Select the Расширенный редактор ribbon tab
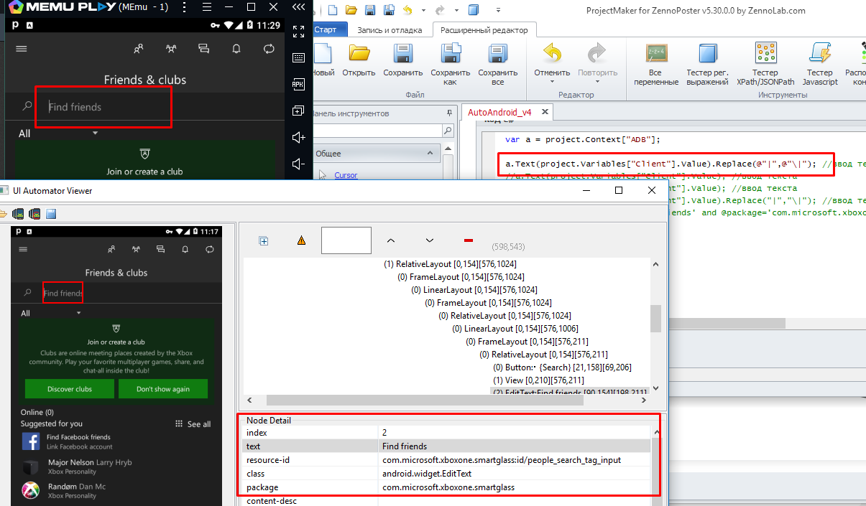 pyautogui.click(x=484, y=30)
